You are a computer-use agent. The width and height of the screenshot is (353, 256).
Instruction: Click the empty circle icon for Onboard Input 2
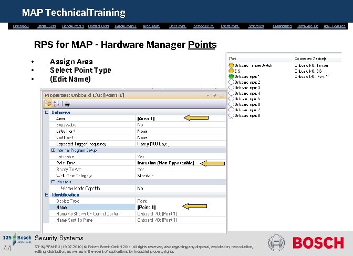pyautogui.click(x=231, y=82)
